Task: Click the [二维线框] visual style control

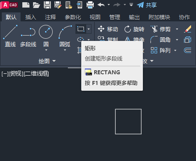Action: (36, 74)
